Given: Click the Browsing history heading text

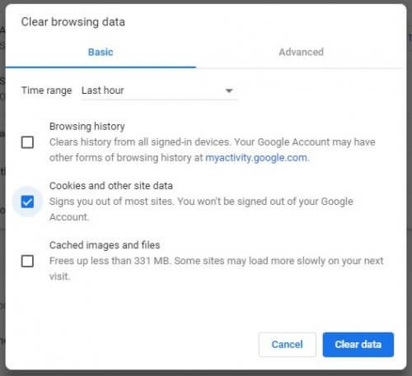Looking at the screenshot, I should (x=87, y=127).
